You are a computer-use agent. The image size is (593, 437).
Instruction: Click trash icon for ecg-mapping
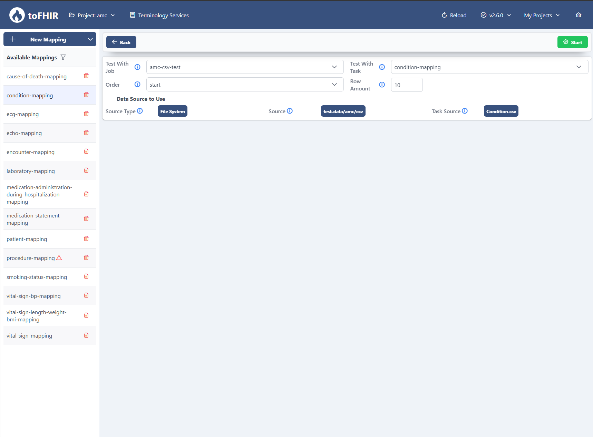pyautogui.click(x=86, y=114)
